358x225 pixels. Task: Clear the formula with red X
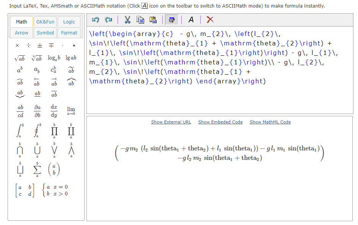(x=210, y=20)
